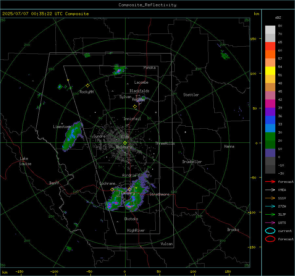Click the Composite_Reflectivity title text
Image resolution: width=295 pixels, height=276 pixels.
[147, 5]
